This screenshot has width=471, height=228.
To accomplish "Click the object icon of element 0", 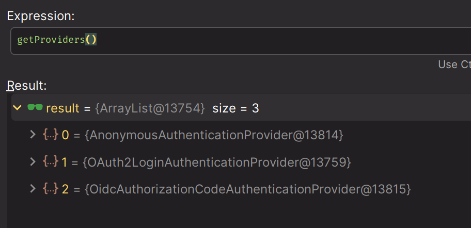I will [50, 135].
